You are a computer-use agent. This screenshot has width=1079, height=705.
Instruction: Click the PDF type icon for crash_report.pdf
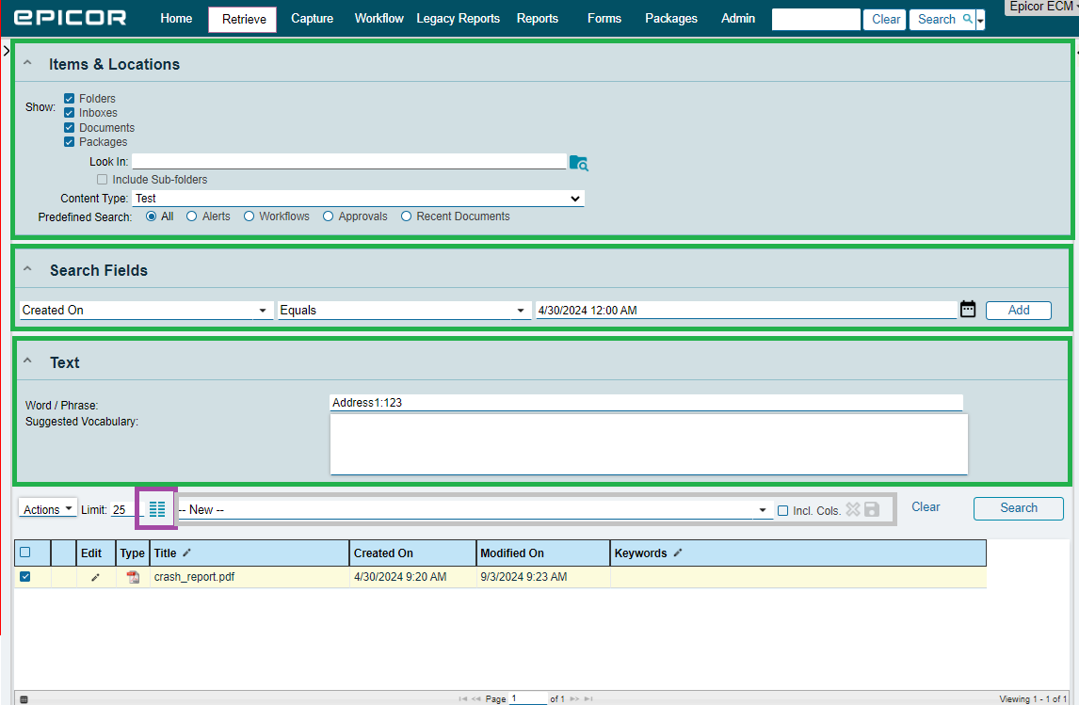133,577
